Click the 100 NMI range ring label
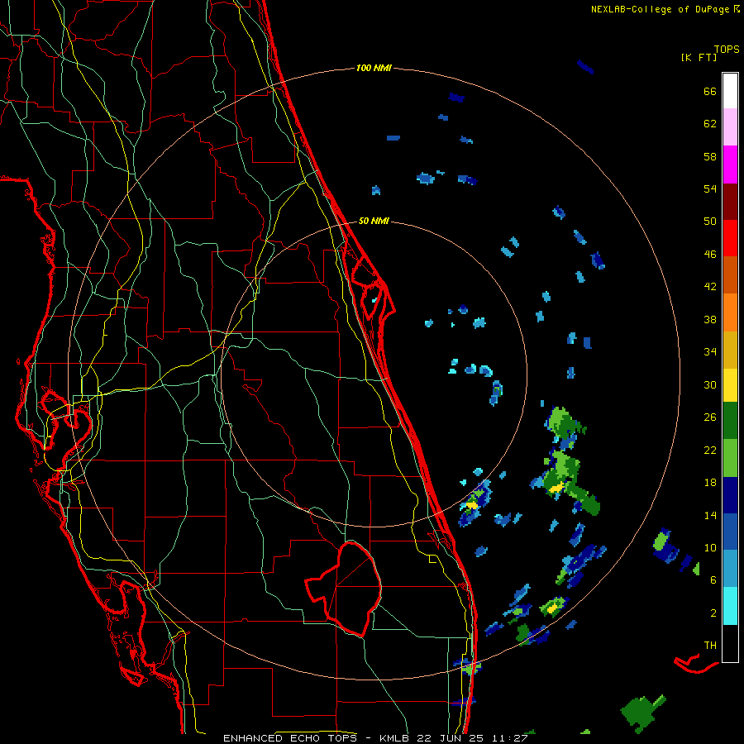The height and width of the screenshot is (744, 744). (374, 68)
